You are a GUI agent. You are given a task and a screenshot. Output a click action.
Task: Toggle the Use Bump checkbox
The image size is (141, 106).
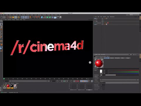point(100,78)
